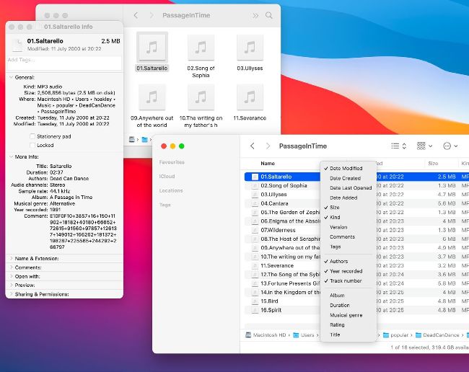
Task: Uncheck Track number in column menu
Action: pos(346,280)
